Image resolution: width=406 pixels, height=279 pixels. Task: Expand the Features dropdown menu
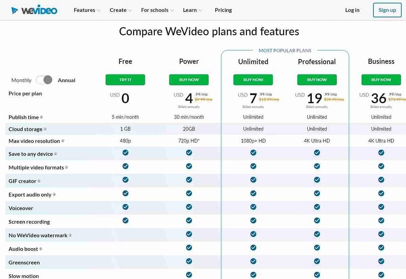pyautogui.click(x=84, y=10)
